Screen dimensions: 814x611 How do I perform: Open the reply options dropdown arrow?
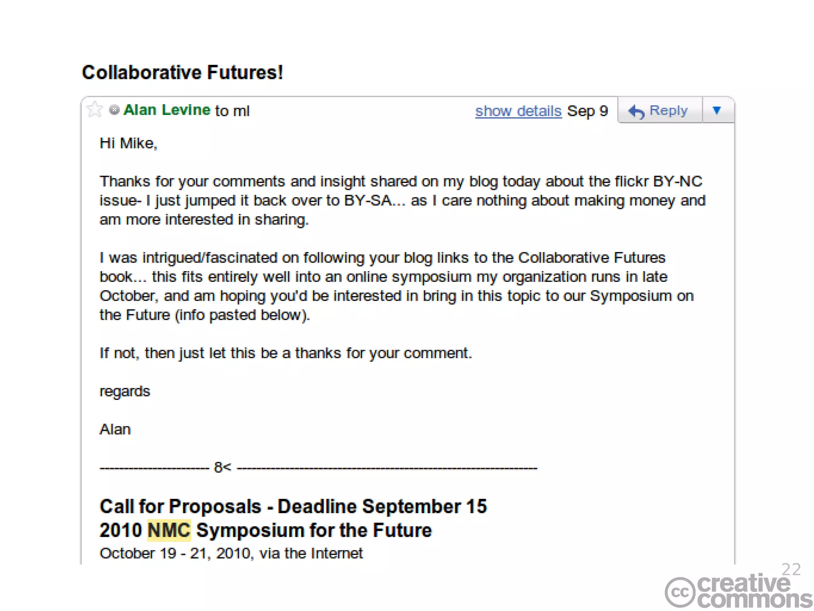point(717,110)
